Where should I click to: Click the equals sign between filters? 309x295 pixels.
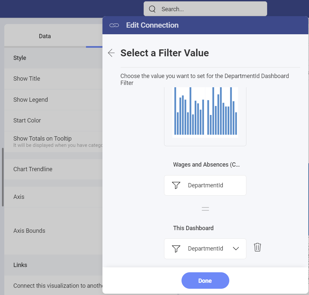click(x=205, y=209)
